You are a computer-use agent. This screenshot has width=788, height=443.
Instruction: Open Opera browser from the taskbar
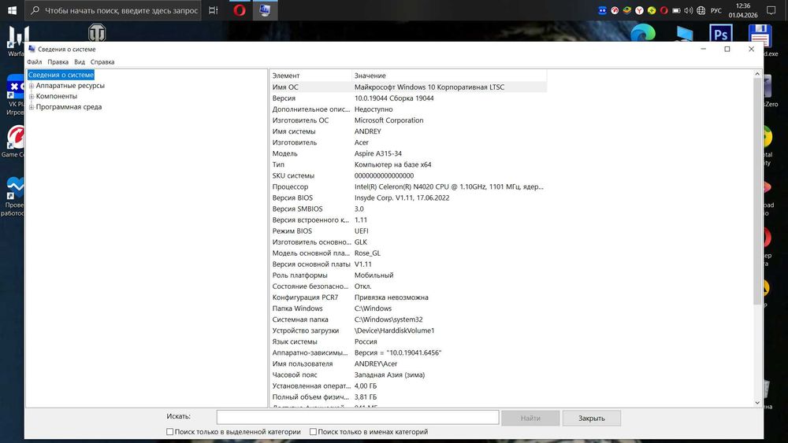click(240, 10)
